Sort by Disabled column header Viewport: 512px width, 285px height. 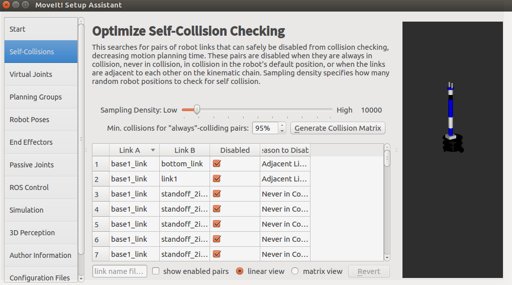[x=235, y=150]
